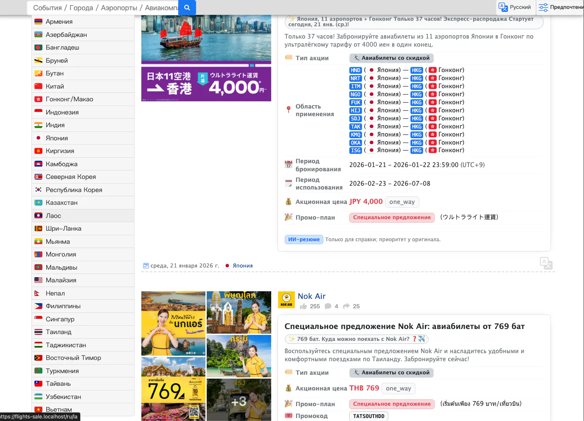Click the thumbs-up like icon showing 255

(303, 306)
